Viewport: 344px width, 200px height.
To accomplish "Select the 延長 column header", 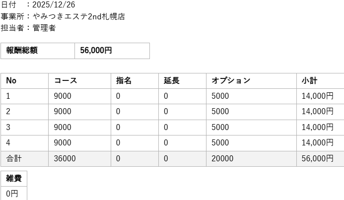I will pyautogui.click(x=172, y=80).
